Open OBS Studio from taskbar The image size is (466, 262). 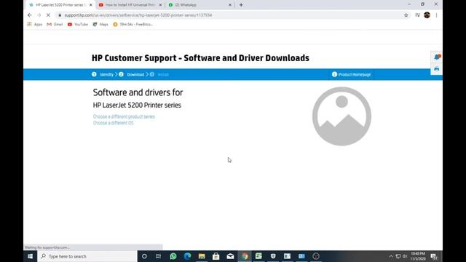[316, 256]
